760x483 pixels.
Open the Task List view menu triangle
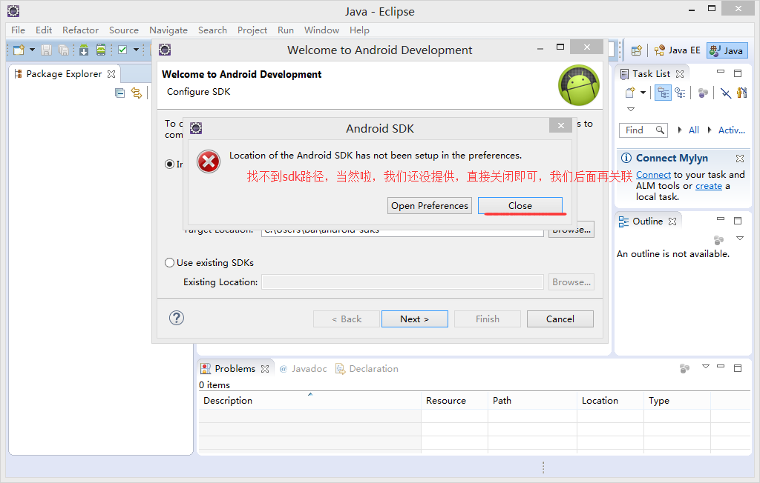click(x=631, y=110)
